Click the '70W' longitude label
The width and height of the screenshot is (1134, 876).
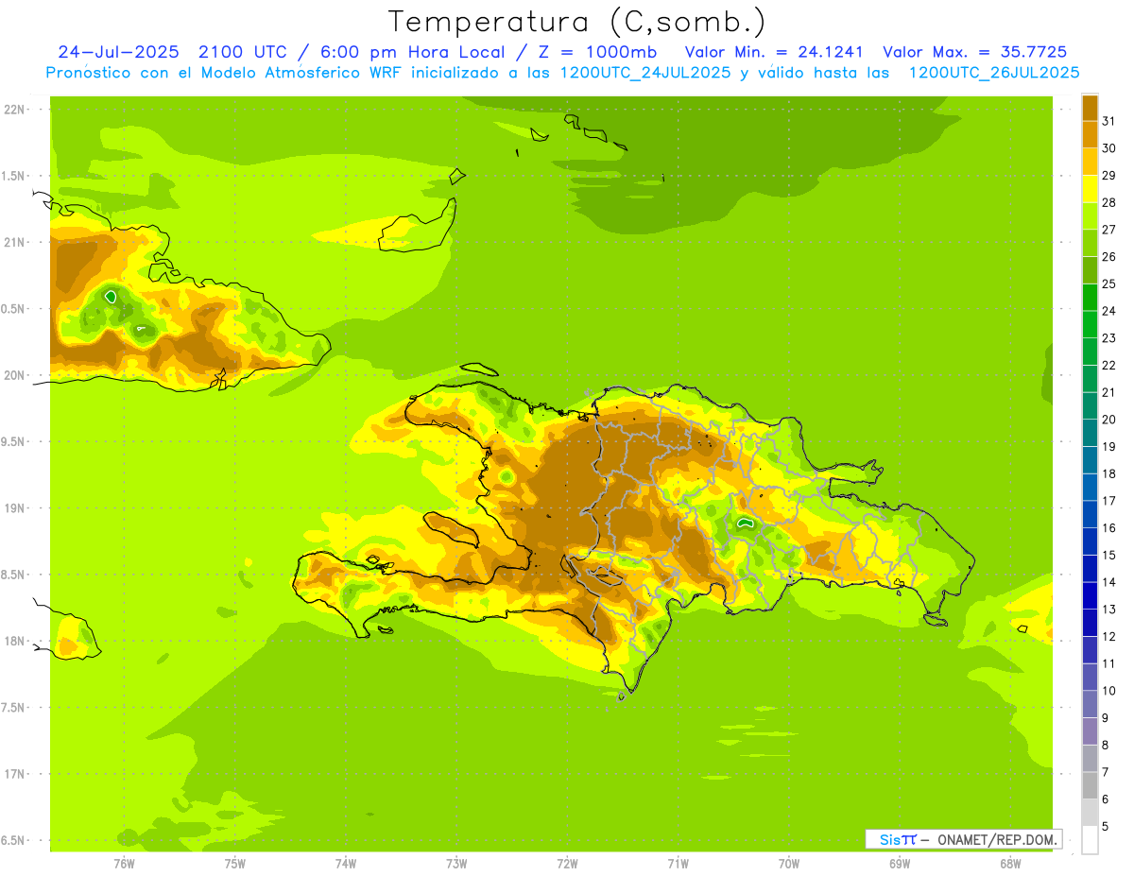coord(789,864)
